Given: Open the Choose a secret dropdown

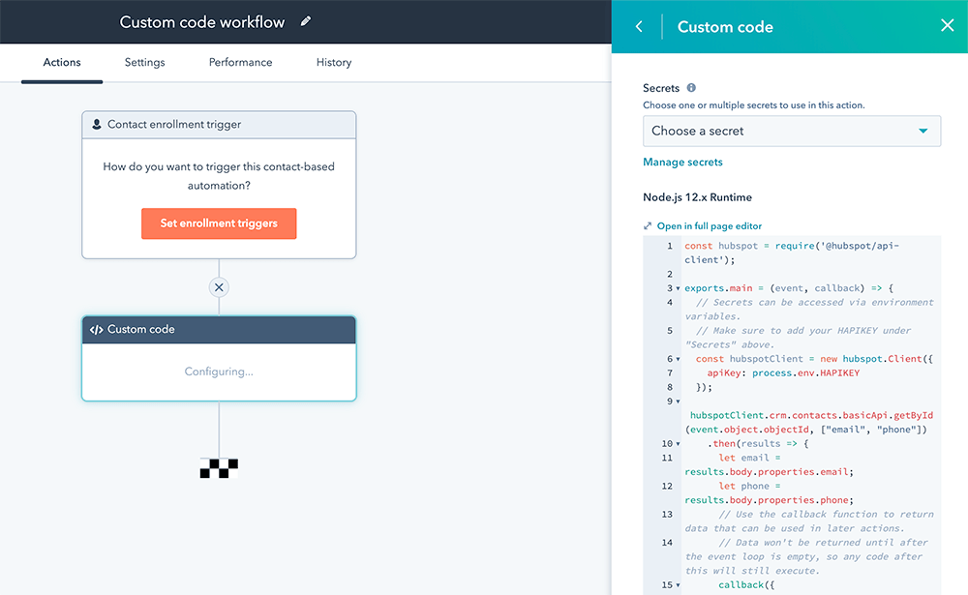Looking at the screenshot, I should pyautogui.click(x=792, y=131).
